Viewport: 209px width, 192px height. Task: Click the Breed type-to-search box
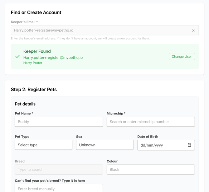point(59,170)
